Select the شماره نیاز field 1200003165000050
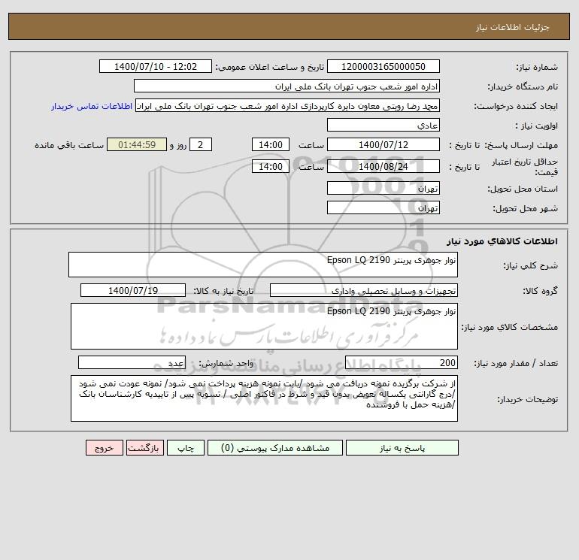 tap(383, 66)
